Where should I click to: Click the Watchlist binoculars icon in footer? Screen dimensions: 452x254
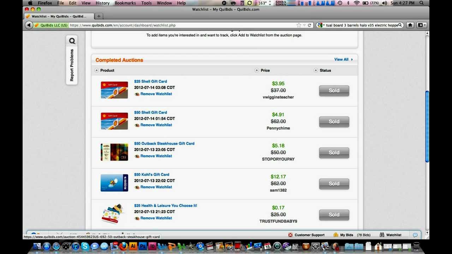[x=382, y=235]
